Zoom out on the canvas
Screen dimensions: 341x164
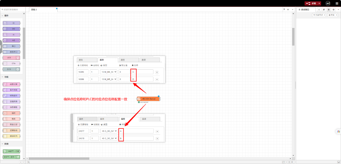286,162
